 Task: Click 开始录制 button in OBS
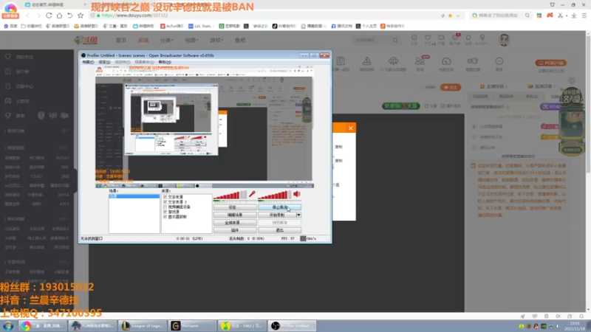[x=277, y=215]
